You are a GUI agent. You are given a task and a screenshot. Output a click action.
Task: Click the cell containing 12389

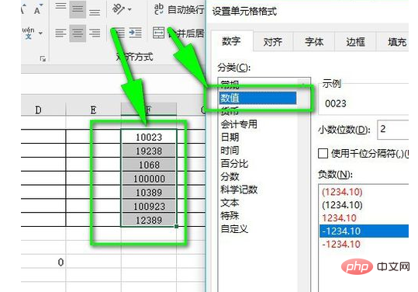[x=149, y=220]
